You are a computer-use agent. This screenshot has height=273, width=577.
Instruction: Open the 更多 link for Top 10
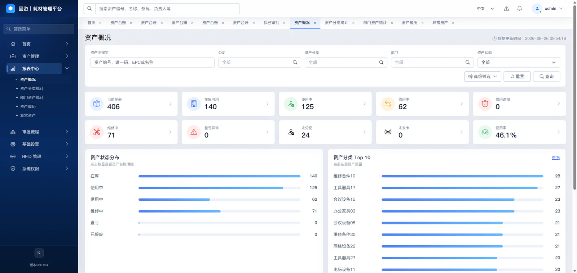pyautogui.click(x=556, y=158)
